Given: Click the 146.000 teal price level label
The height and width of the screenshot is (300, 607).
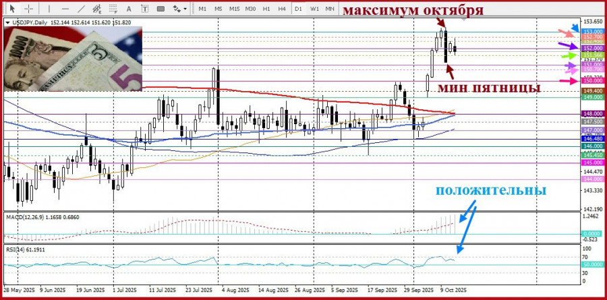Looking at the screenshot, I should [593, 146].
